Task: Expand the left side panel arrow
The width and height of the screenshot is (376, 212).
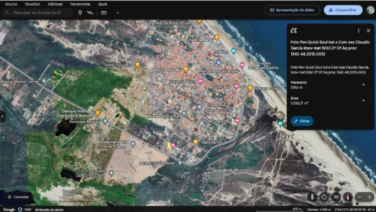Action: [x=2, y=116]
